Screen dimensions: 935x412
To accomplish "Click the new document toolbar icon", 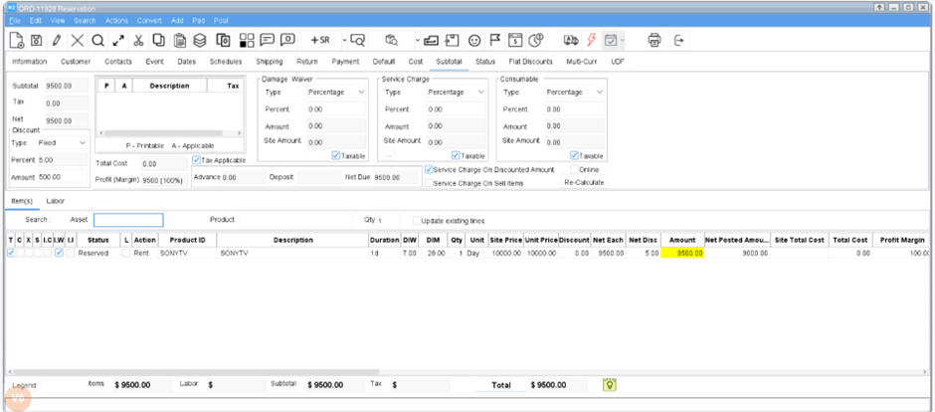I will pos(16,41).
